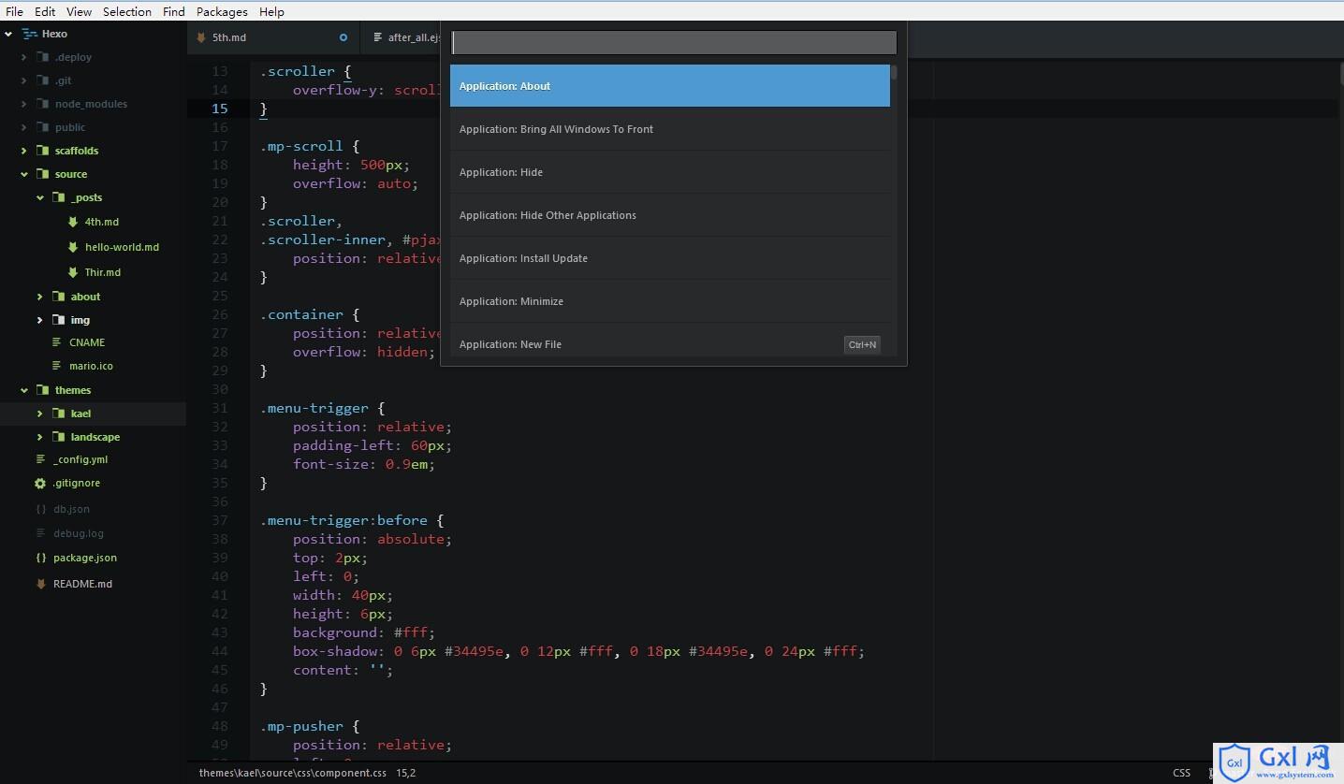
Task: Click the .git folder icon
Action: click(x=42, y=80)
